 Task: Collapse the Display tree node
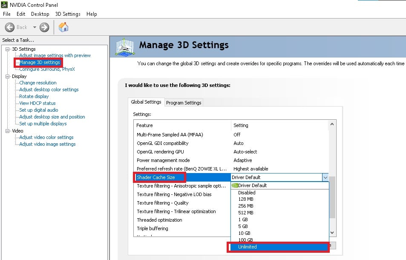point(7,76)
